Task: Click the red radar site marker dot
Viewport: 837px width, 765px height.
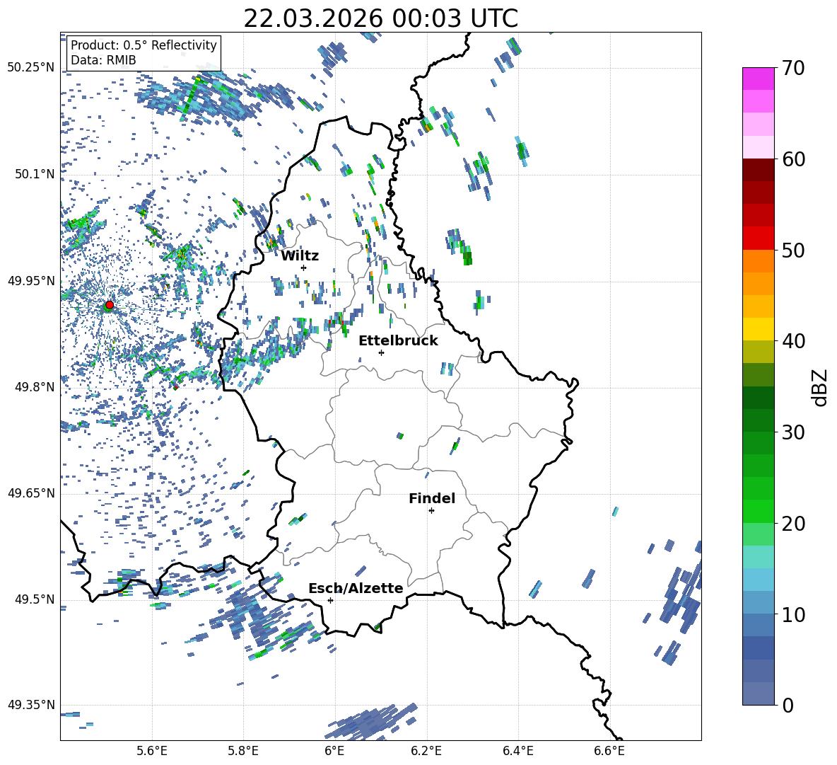Action: pyautogui.click(x=110, y=304)
